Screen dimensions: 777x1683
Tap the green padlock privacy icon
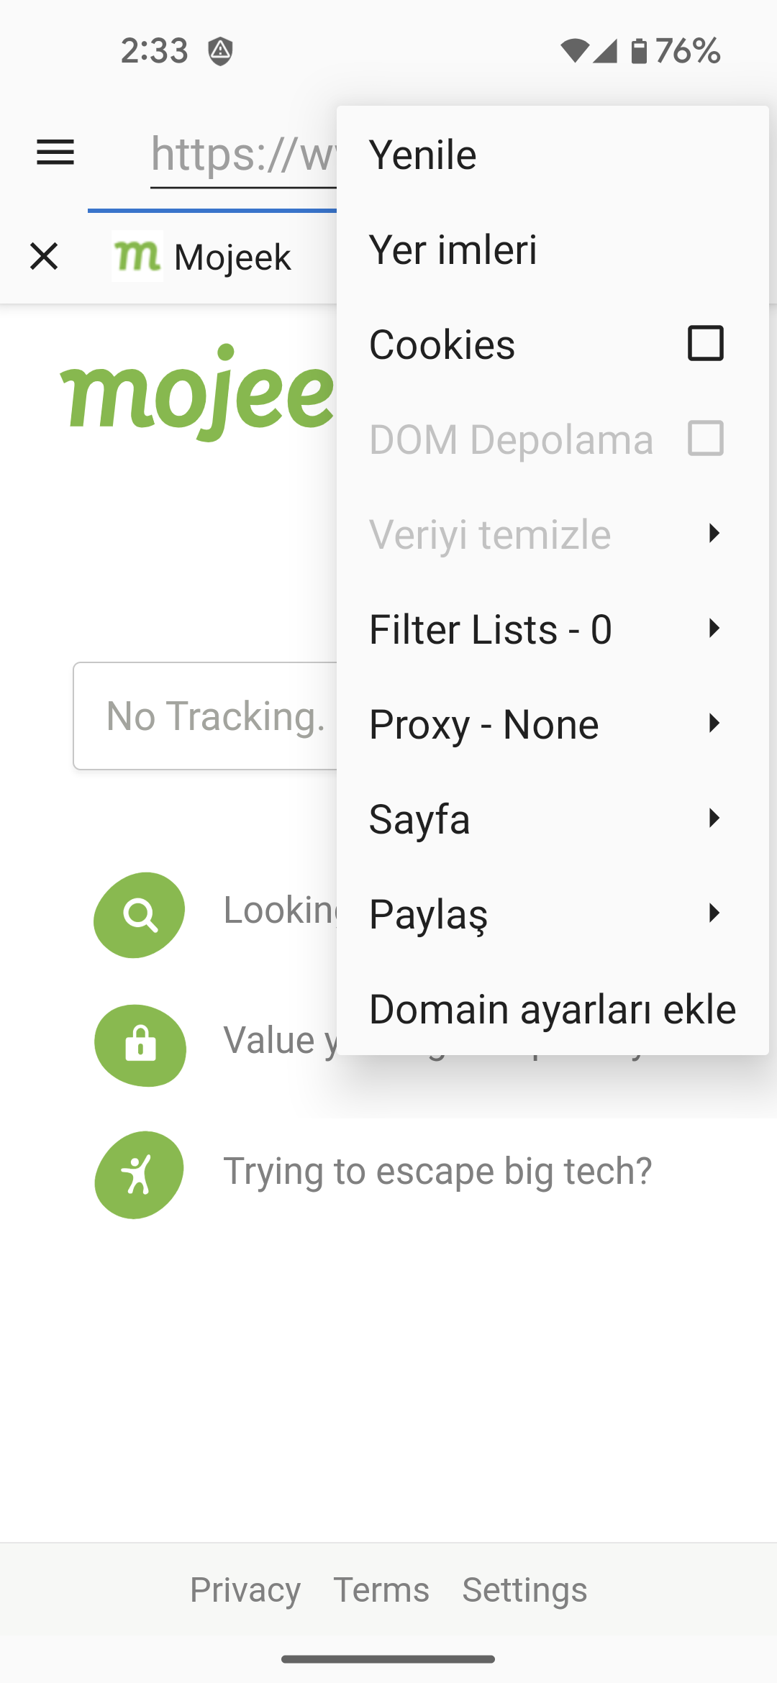(x=140, y=1045)
